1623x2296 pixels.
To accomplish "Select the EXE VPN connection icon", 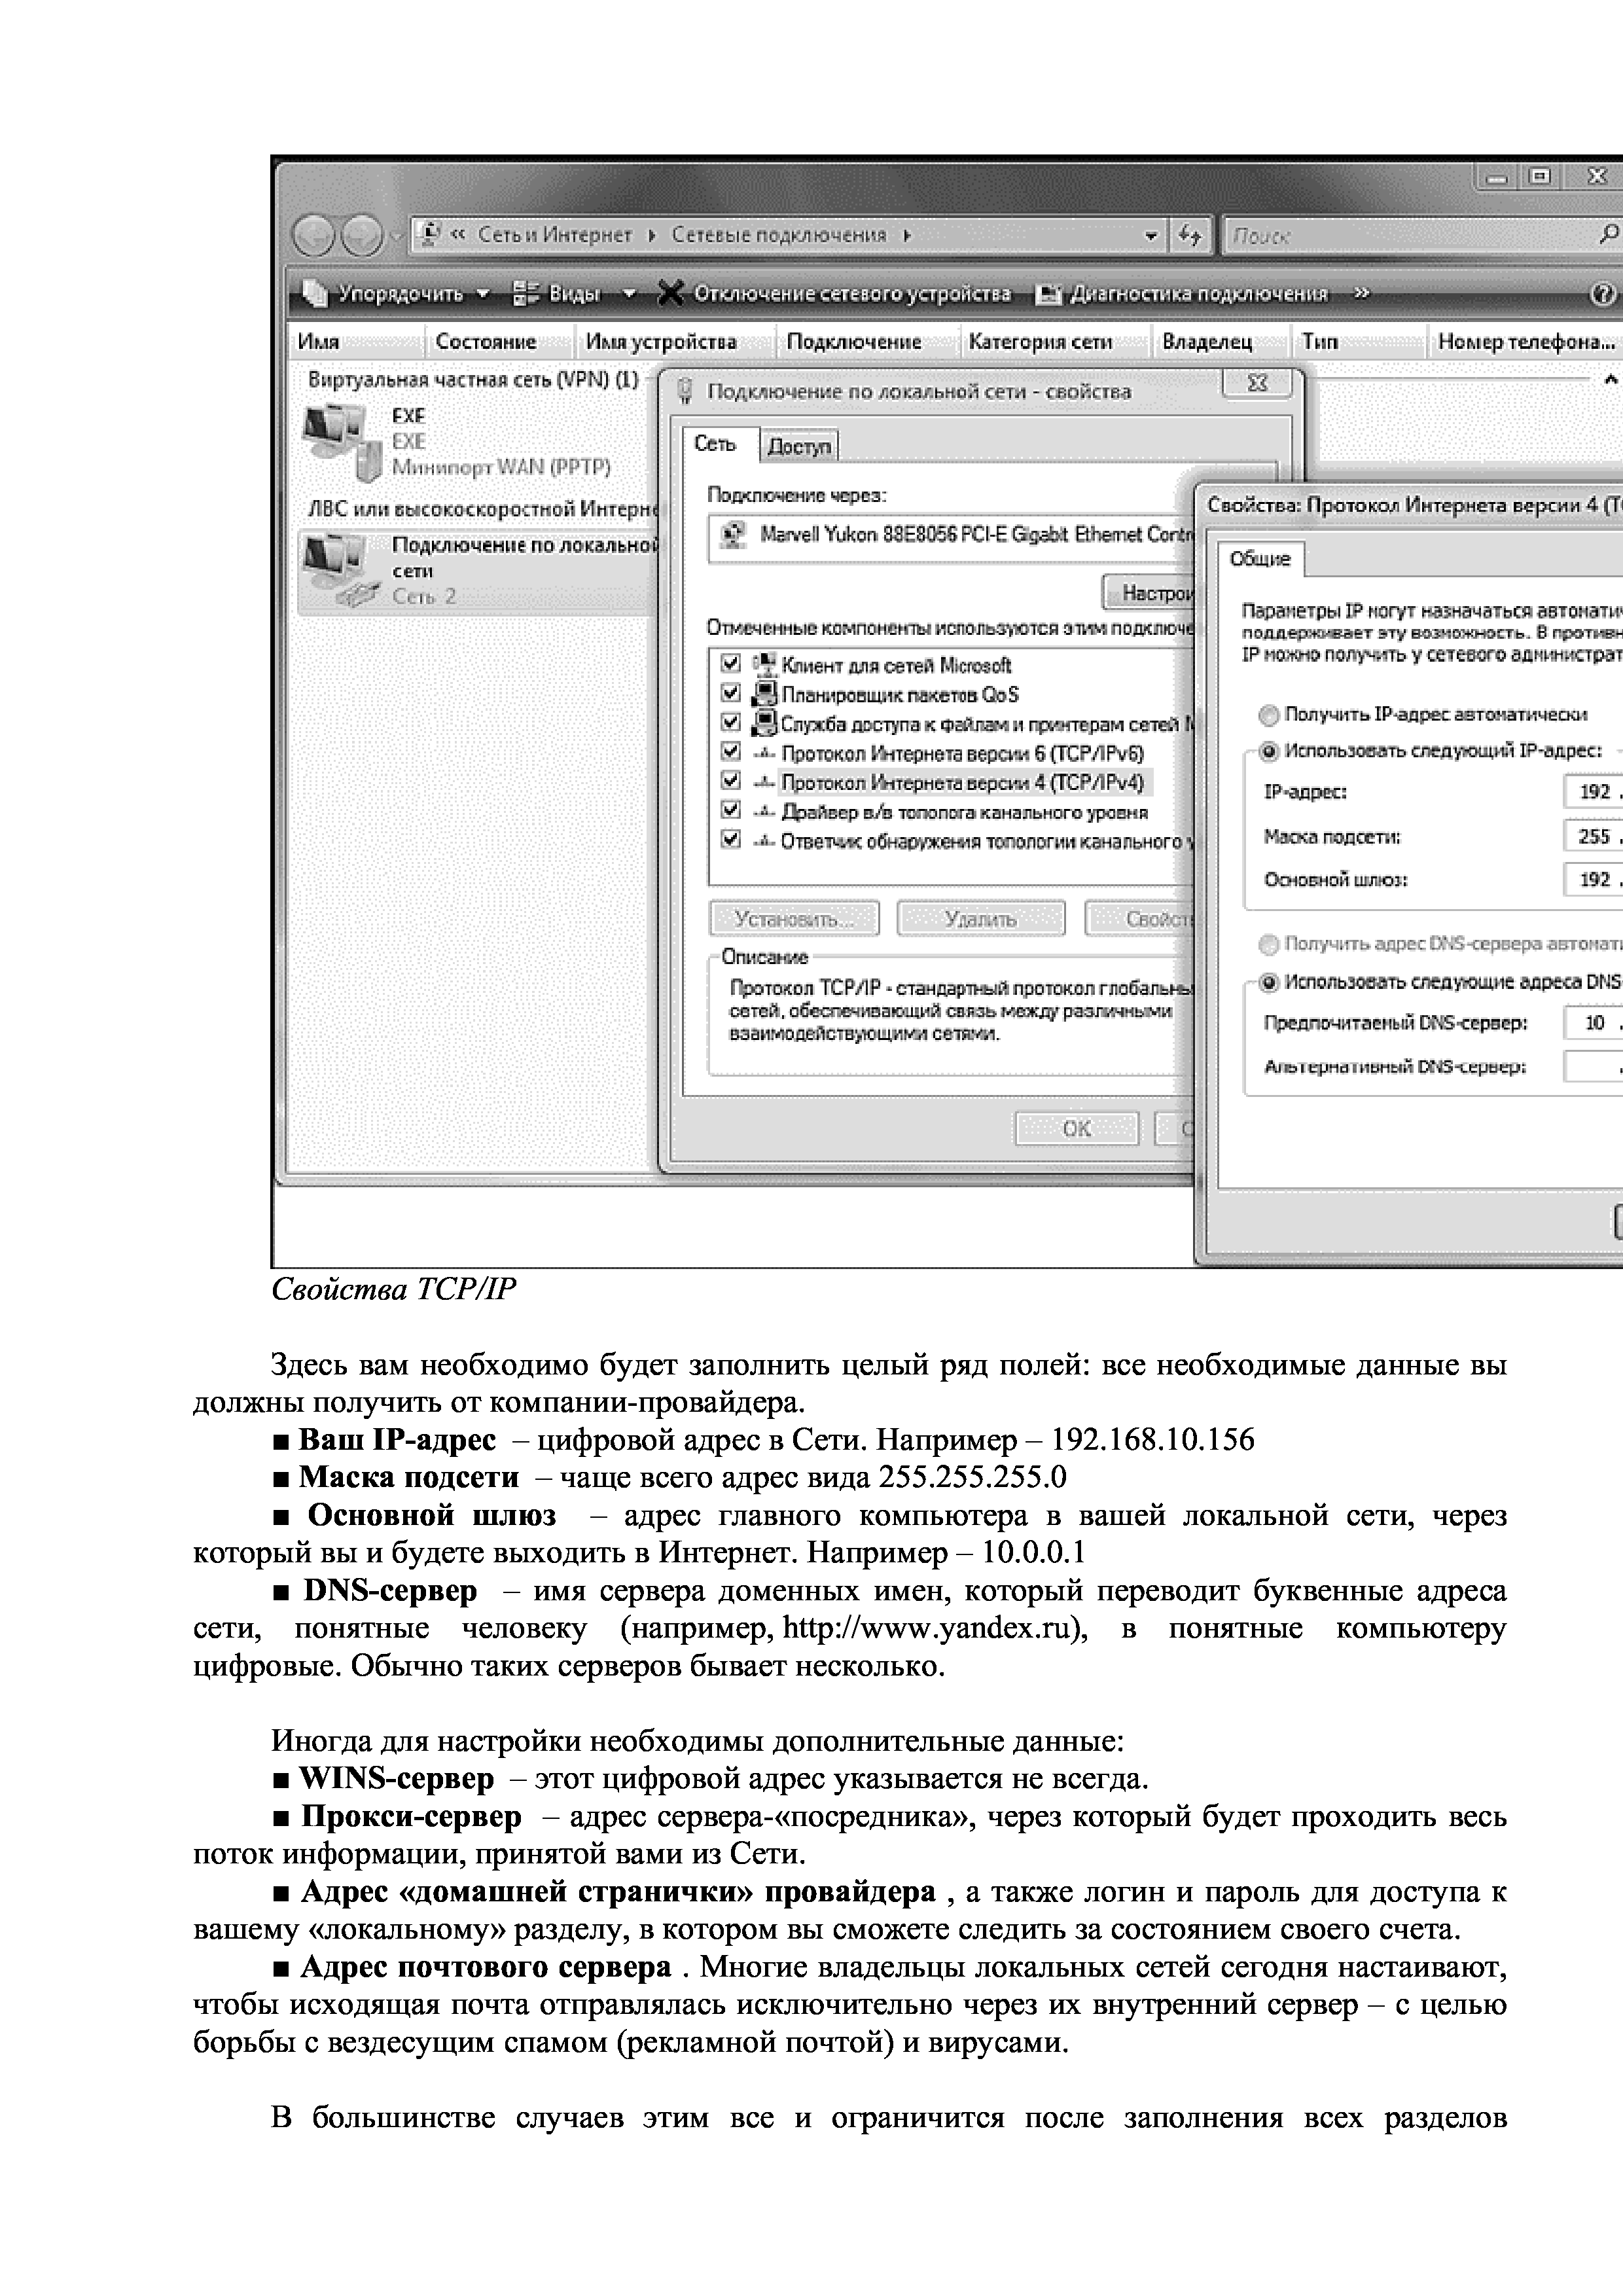I will pyautogui.click(x=341, y=441).
